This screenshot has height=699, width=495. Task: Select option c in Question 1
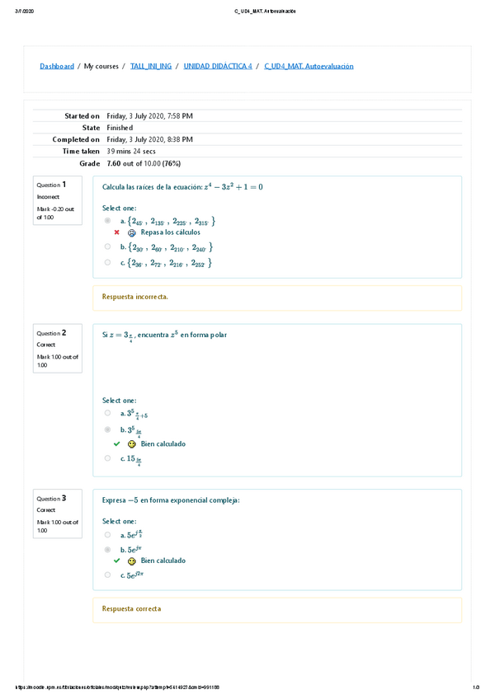coord(107,263)
